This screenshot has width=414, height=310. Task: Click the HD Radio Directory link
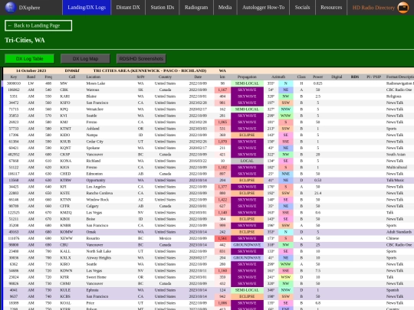click(373, 8)
